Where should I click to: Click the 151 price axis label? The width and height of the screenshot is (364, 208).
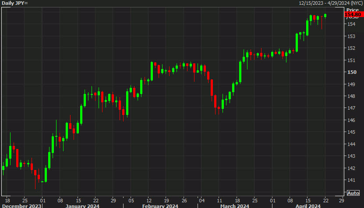pos(351,60)
